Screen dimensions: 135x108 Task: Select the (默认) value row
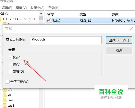point(90,21)
